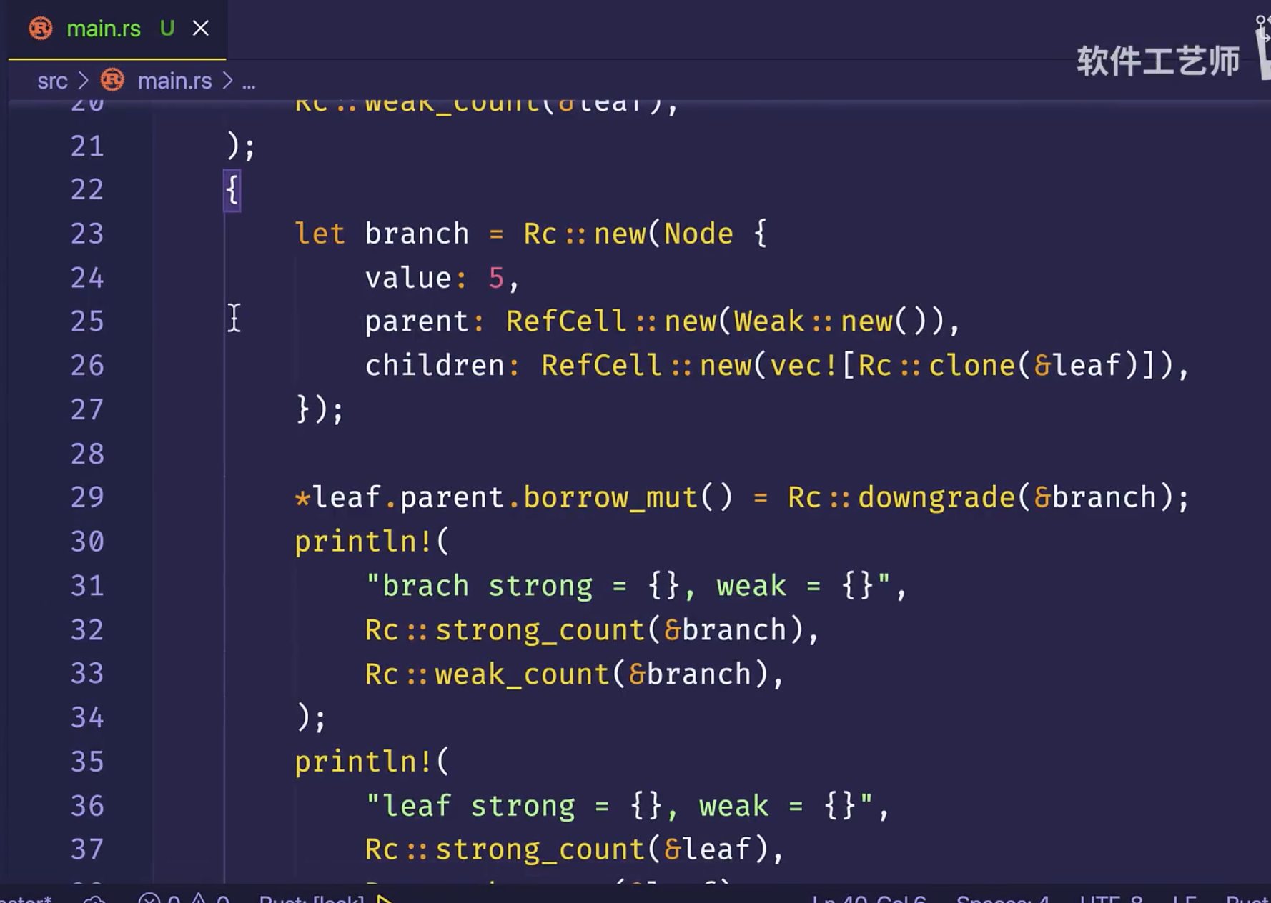
Task: Close the main.rs editor tab
Action: pyautogui.click(x=201, y=29)
